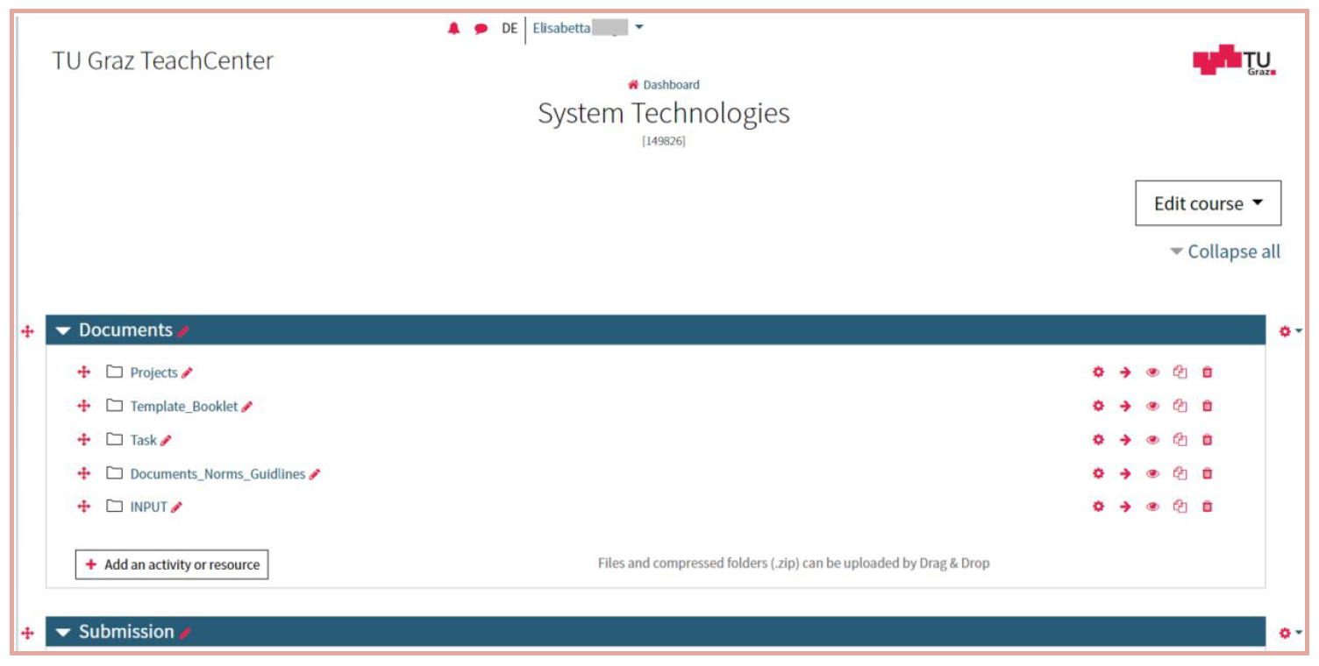The width and height of the screenshot is (1319, 666).
Task: Open the INPUT folder
Action: click(148, 507)
